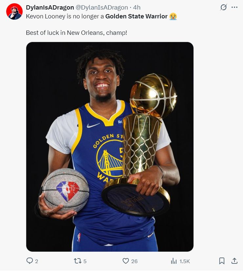Open view analytics bar chart icon
Image resolution: width=243 pixels, height=271 pixels.
(x=174, y=261)
